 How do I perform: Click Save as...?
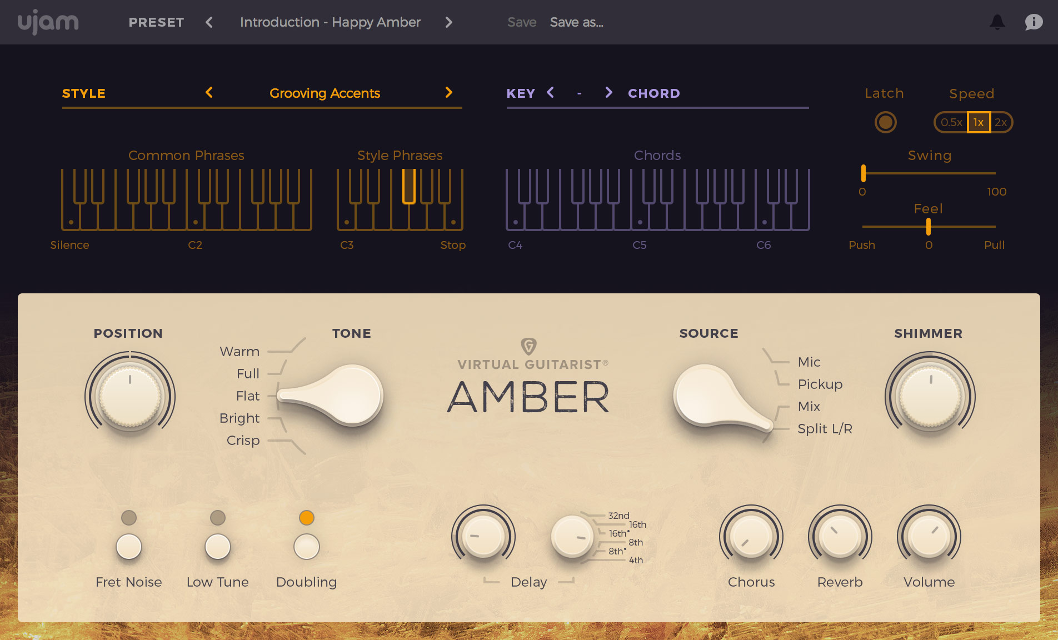[576, 22]
